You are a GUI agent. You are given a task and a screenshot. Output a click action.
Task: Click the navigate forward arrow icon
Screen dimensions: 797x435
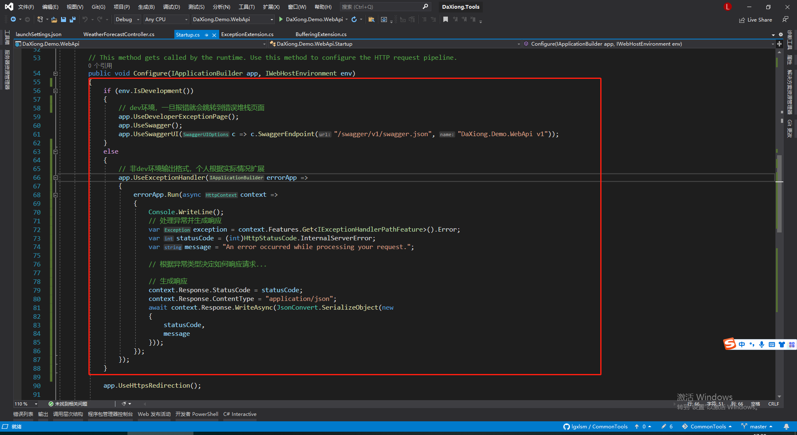click(27, 20)
